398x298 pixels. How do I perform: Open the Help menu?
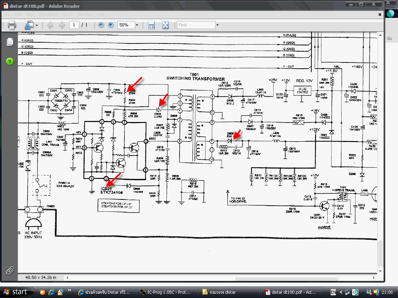click(101, 14)
